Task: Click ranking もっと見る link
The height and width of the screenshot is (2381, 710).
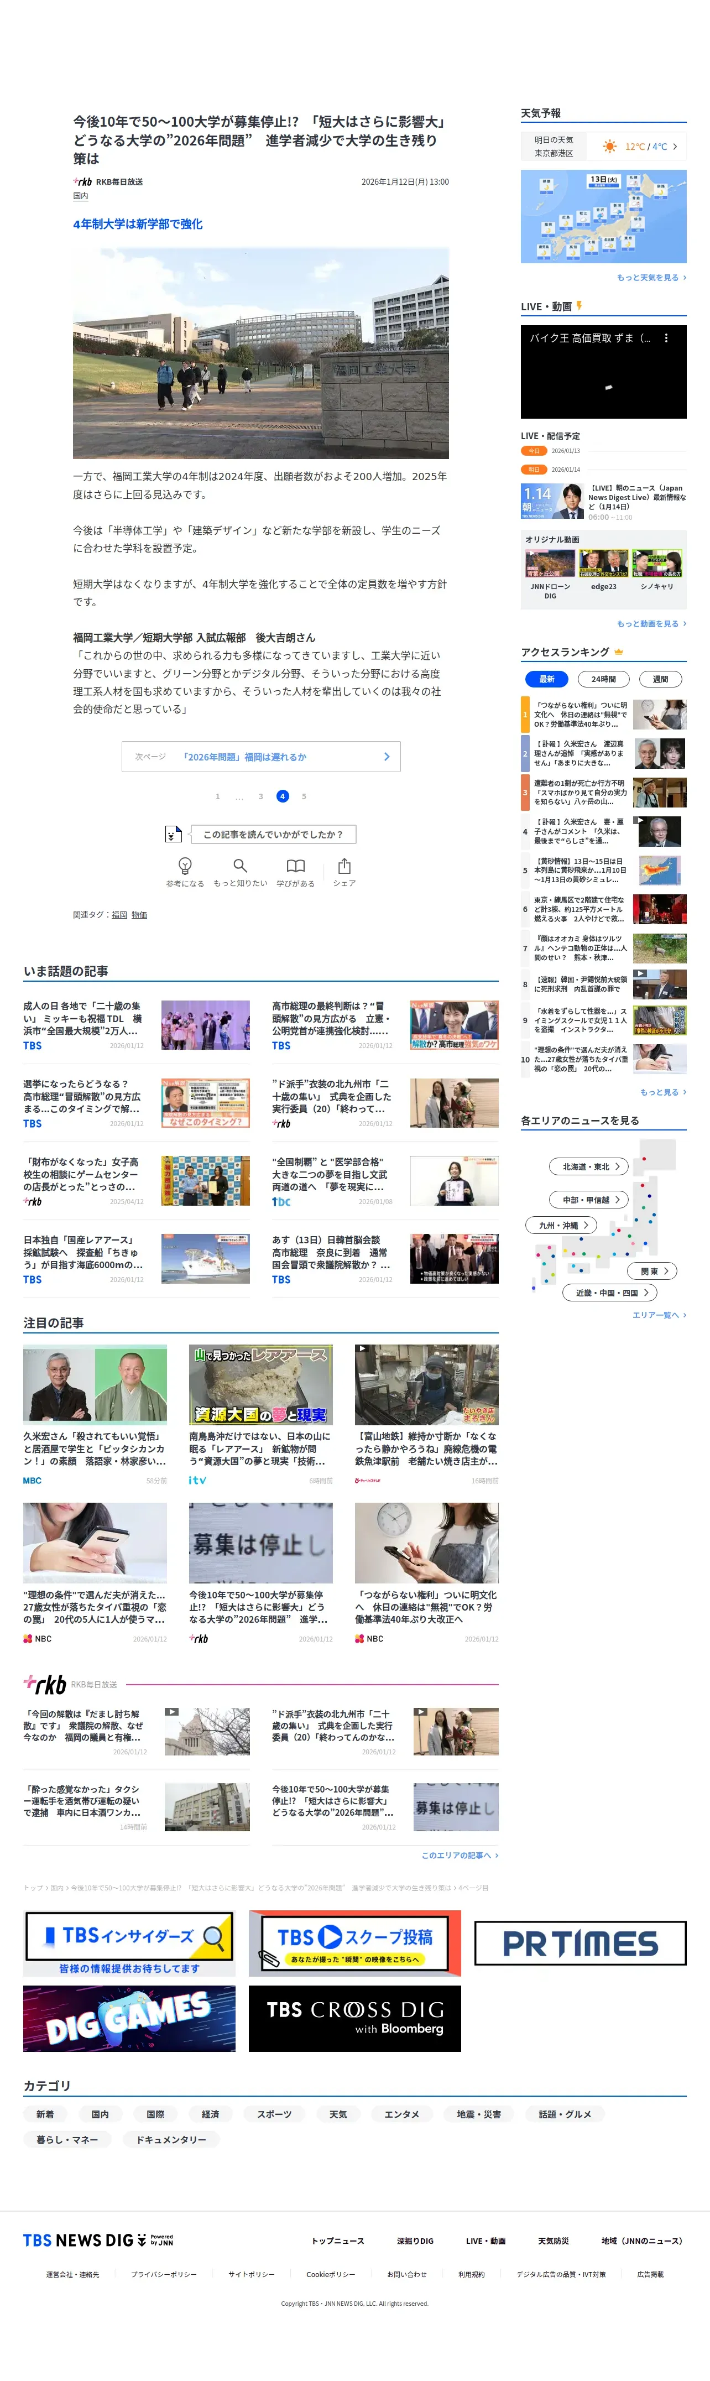Action: [663, 1092]
